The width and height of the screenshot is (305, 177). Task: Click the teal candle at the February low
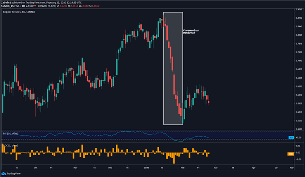tap(183, 121)
